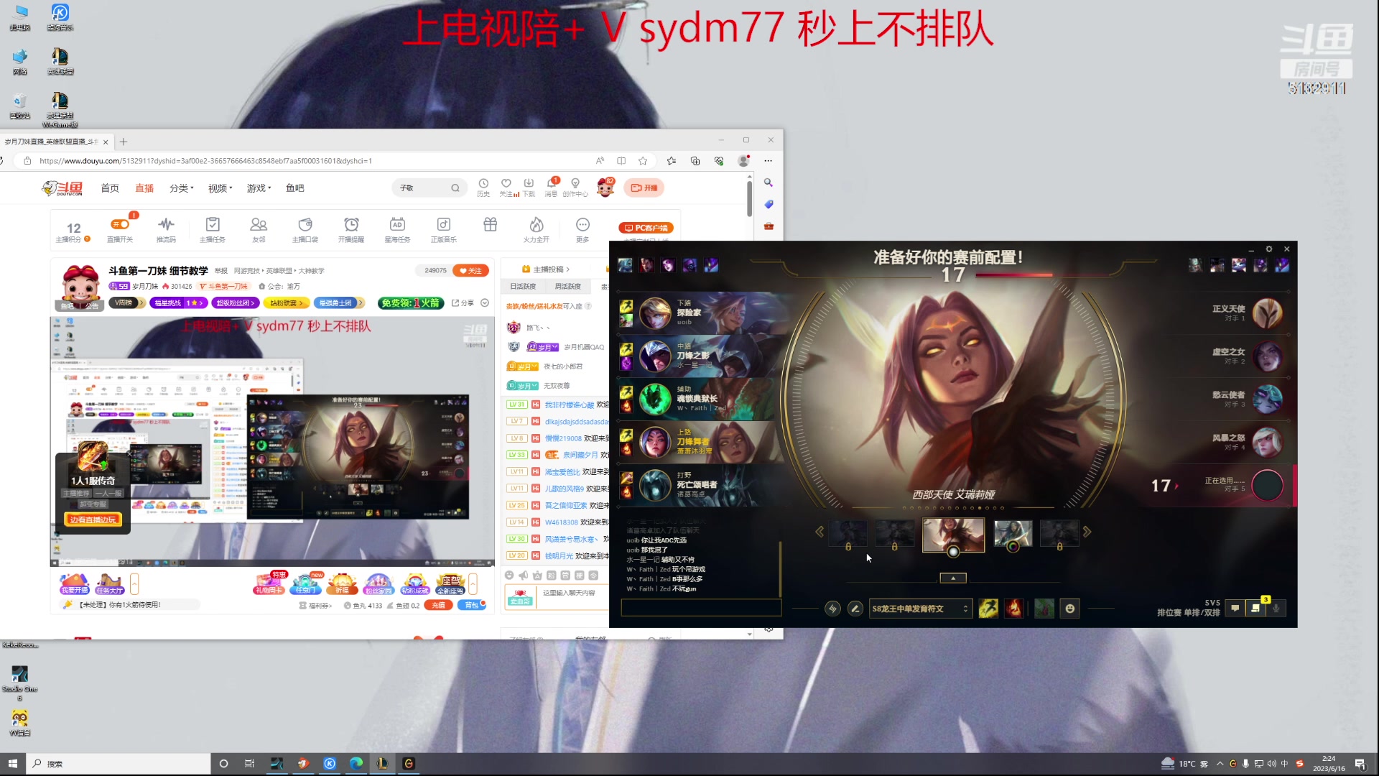Image resolution: width=1379 pixels, height=776 pixels.
Task: Open the S8龙王中单发育符文 rune page dropdown
Action: pos(920,609)
